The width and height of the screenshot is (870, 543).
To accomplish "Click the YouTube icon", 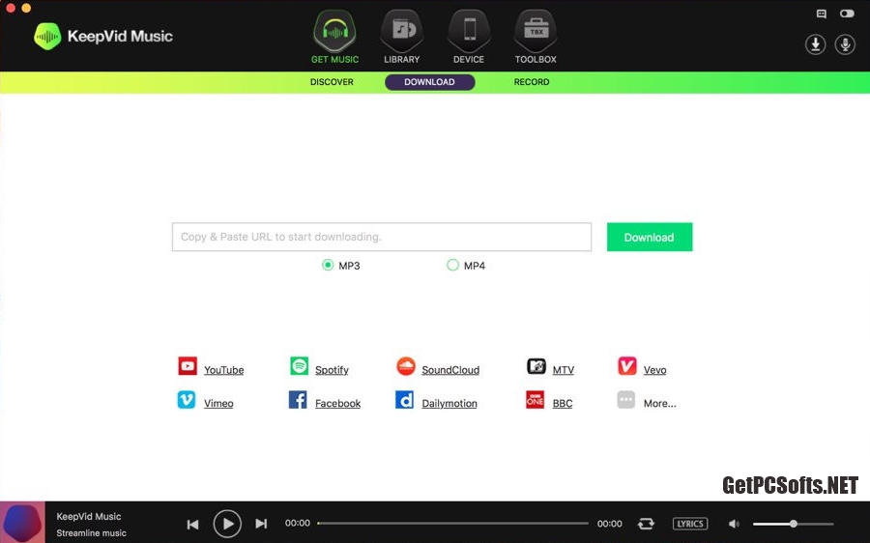I will click(x=188, y=366).
